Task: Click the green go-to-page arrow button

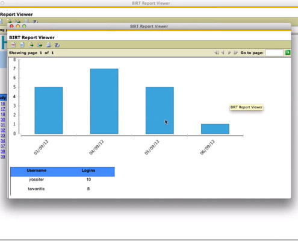Action: coord(288,52)
